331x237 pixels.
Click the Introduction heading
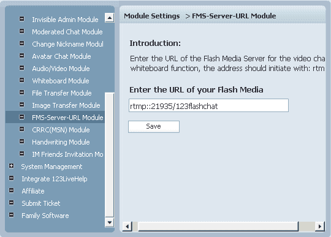point(155,43)
